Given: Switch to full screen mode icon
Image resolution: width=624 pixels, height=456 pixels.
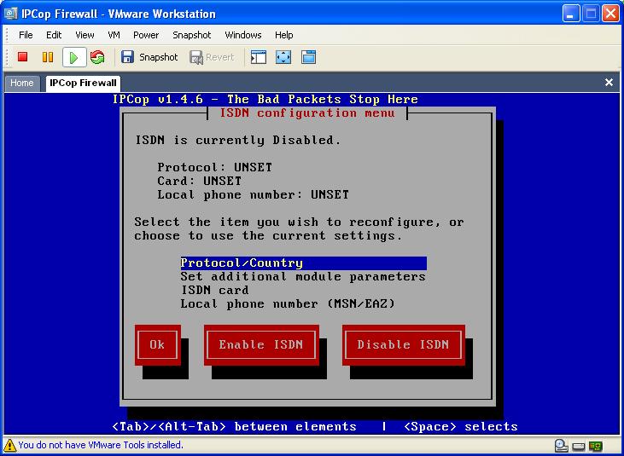Looking at the screenshot, I should (283, 57).
